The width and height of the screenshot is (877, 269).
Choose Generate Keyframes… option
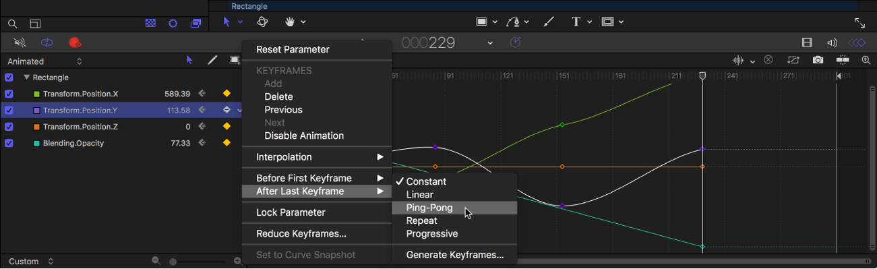click(455, 255)
